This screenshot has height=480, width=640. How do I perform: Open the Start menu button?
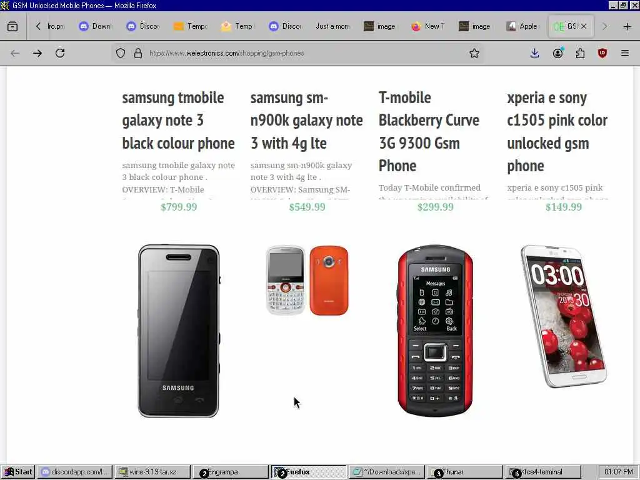tap(18, 472)
